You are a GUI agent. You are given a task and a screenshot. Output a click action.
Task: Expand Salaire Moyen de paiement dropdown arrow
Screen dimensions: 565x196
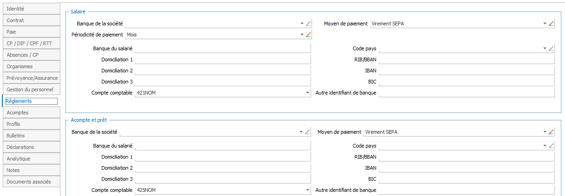545,24
